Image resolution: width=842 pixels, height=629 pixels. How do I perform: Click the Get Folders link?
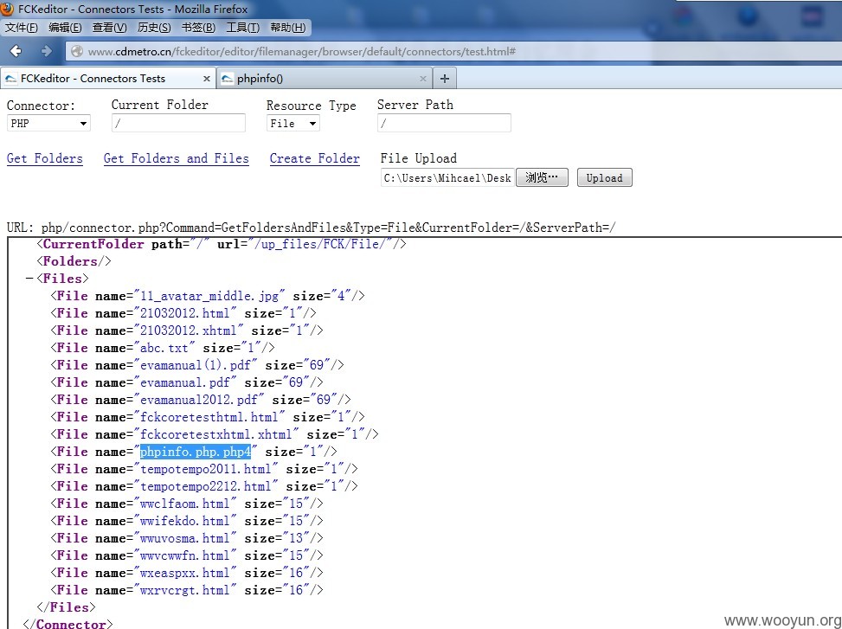click(x=45, y=158)
